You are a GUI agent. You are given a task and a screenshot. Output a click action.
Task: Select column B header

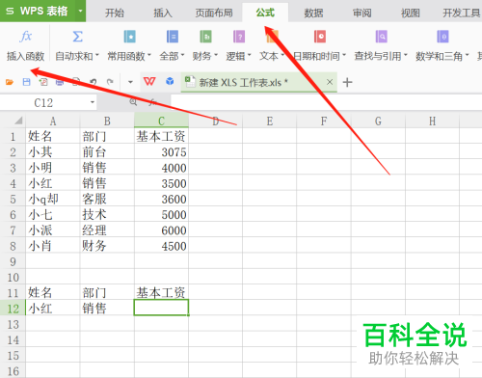click(x=107, y=121)
